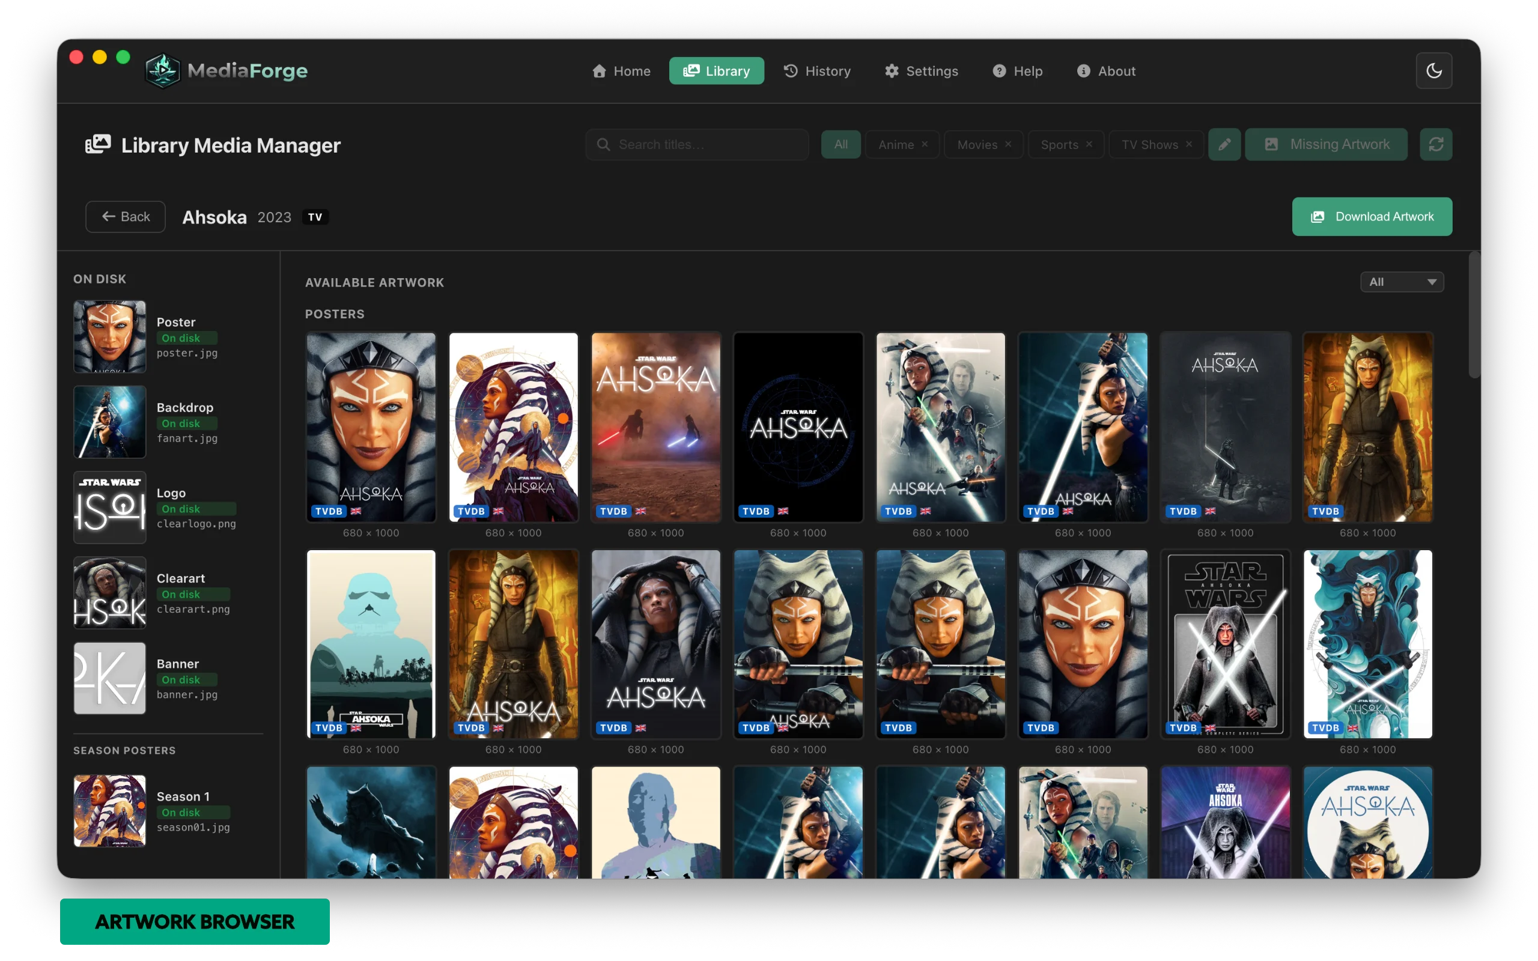Click the Library Media Manager header icon
Screen dimensions: 1538x961
pyautogui.click(x=98, y=144)
